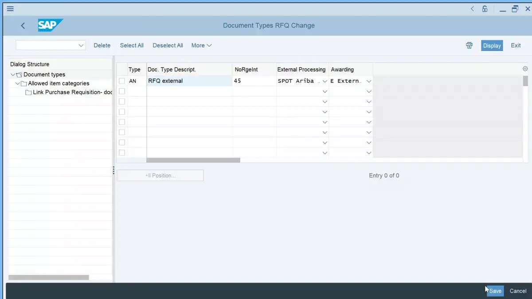Click Delete in the toolbar

(102, 45)
